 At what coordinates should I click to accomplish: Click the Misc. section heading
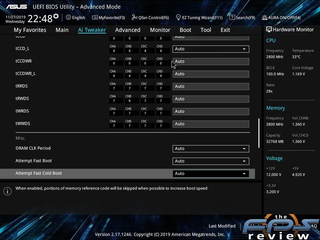click(x=20, y=138)
